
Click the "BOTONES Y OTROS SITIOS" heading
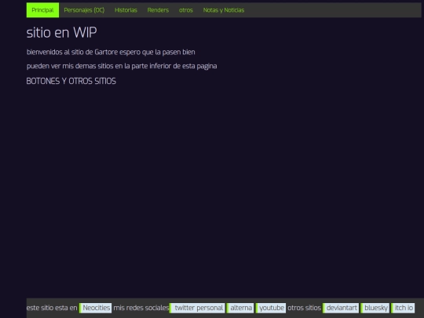pyautogui.click(x=71, y=81)
